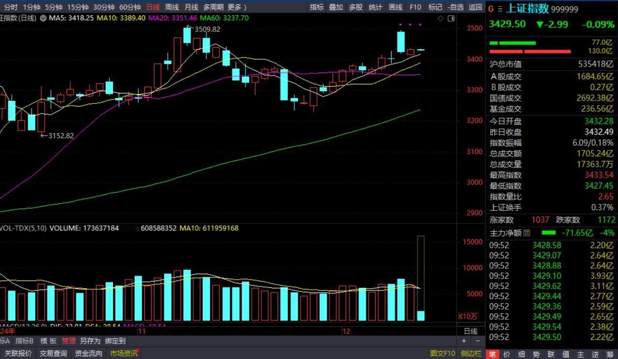Click the 3429.07 tick row

(551, 256)
